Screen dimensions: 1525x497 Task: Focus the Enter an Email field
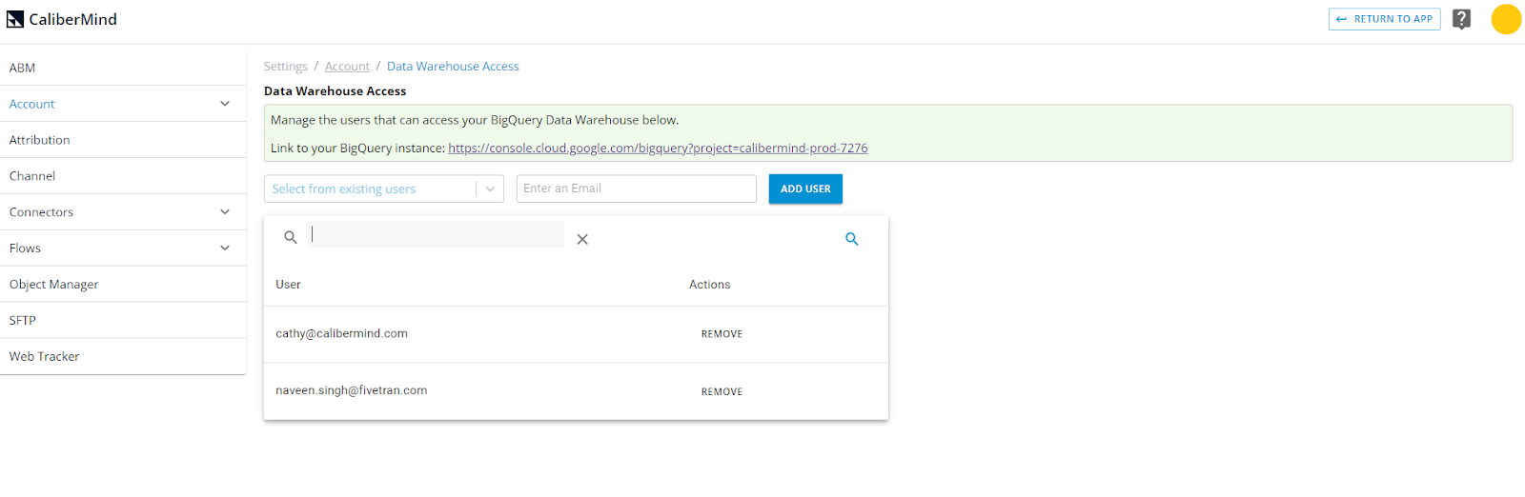636,189
